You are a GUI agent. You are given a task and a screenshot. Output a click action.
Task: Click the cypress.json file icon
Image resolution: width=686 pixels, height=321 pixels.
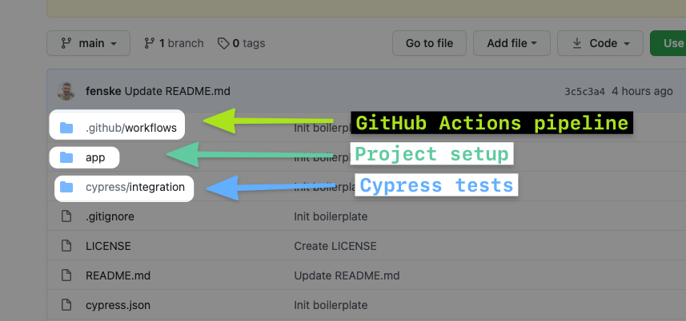point(66,305)
